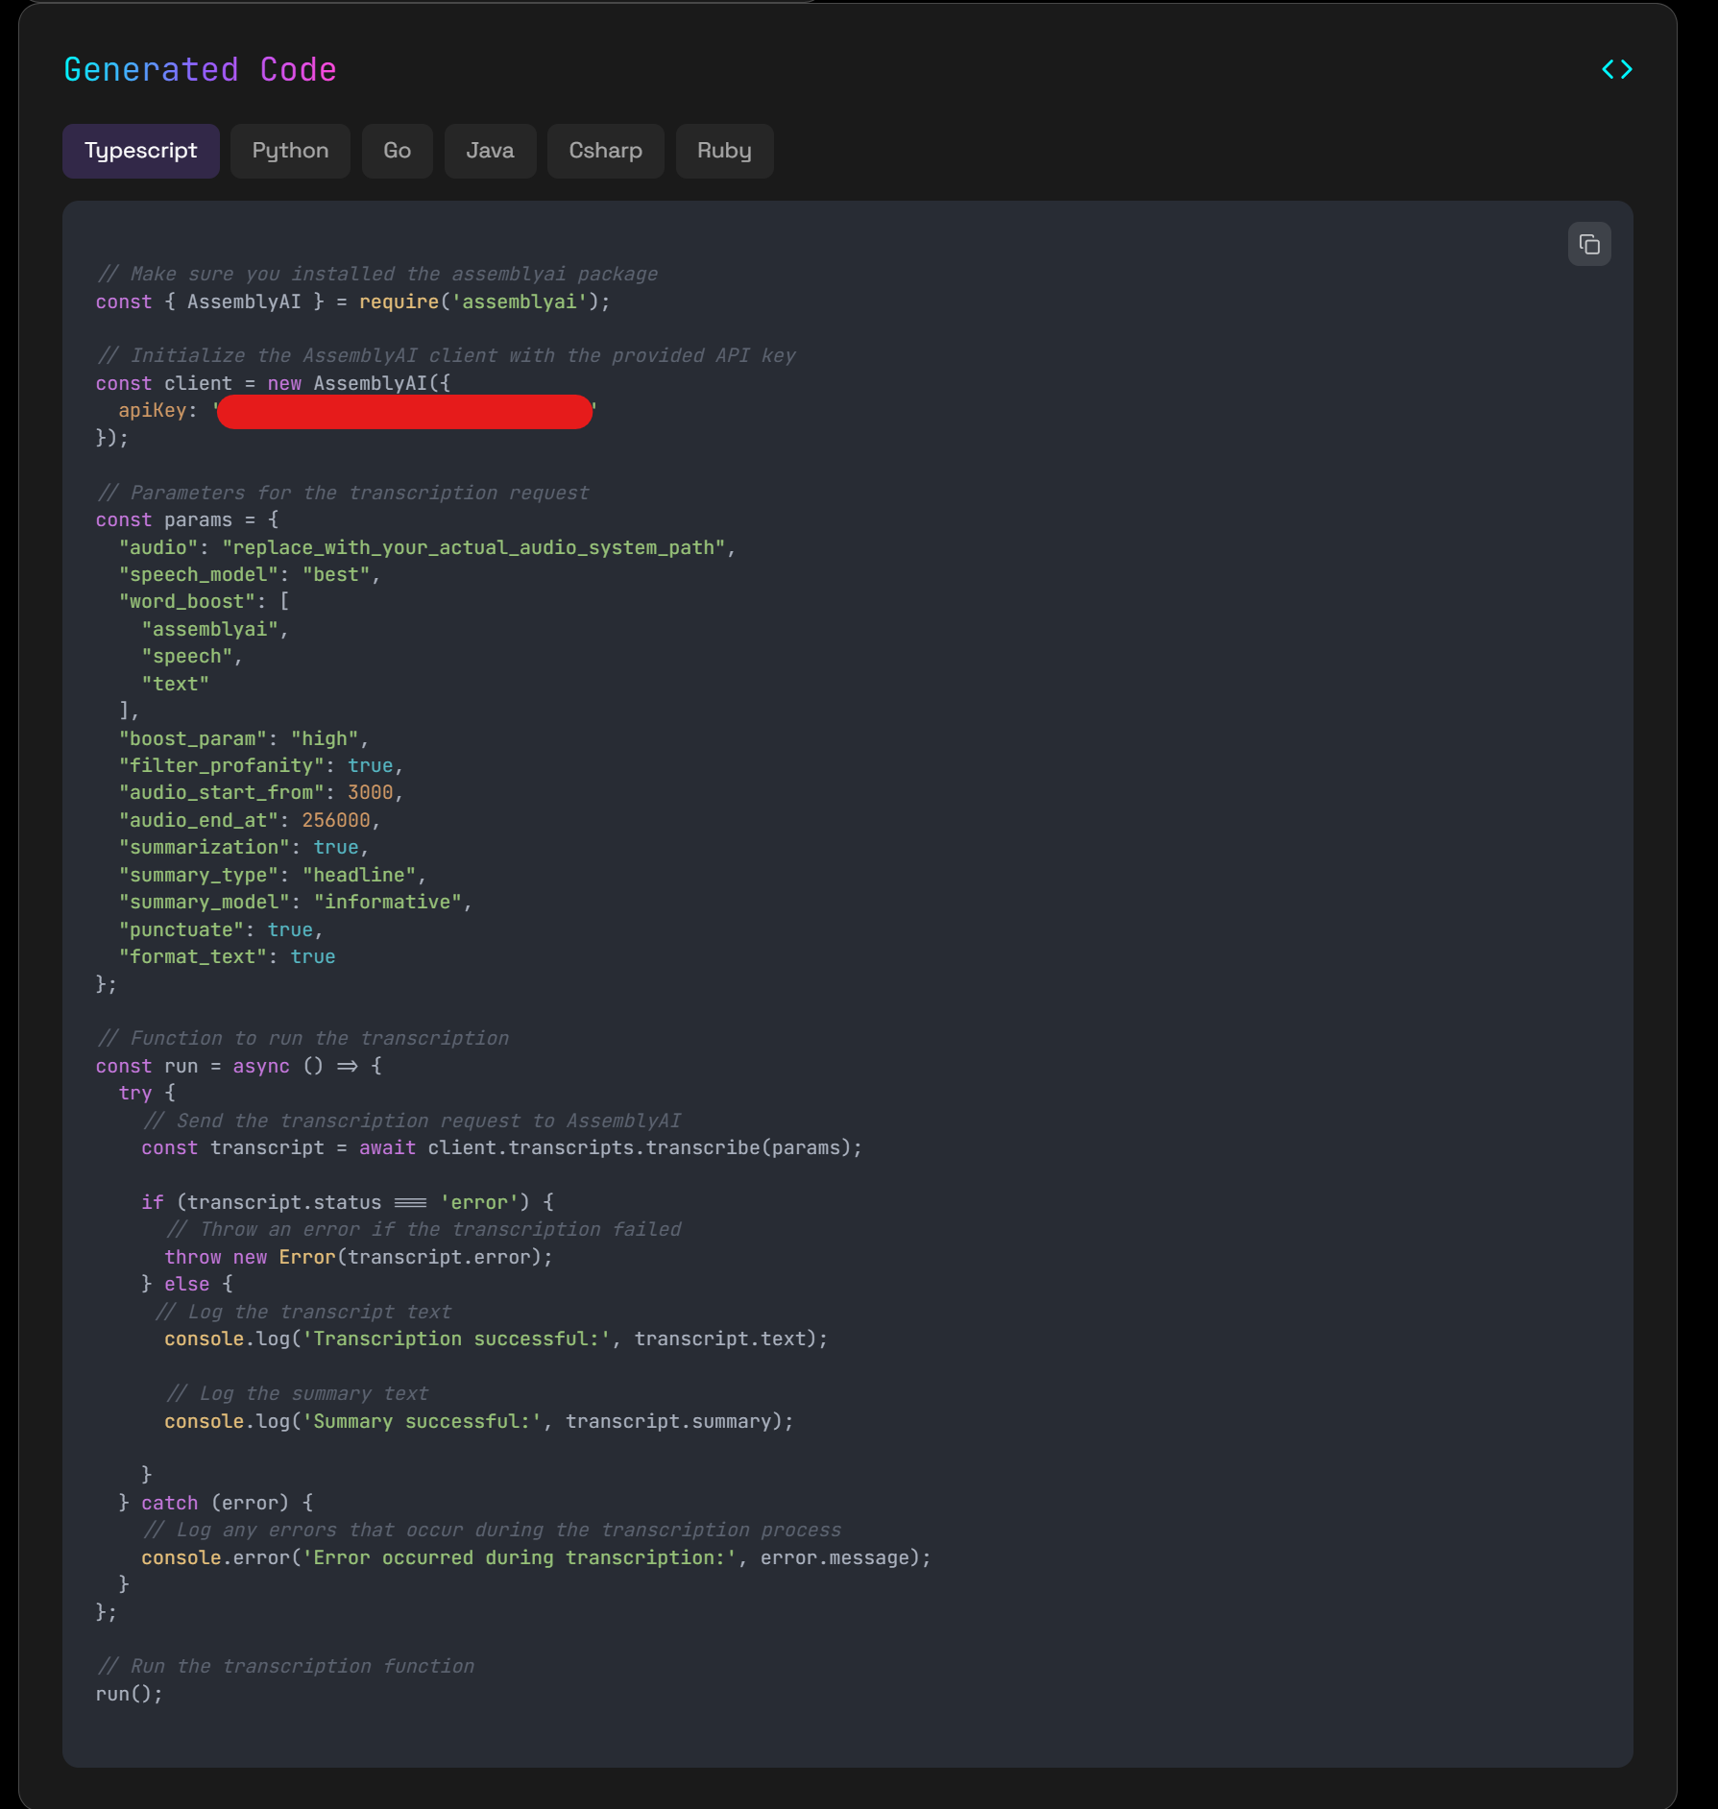View the Ruby code version
Viewport: 1718px width, 1809px height.
coord(724,151)
